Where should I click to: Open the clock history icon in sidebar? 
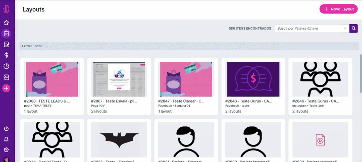tap(6, 129)
